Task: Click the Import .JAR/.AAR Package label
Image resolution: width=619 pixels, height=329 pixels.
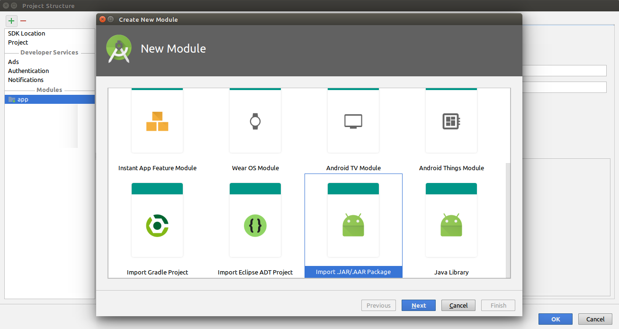Action: [x=353, y=272]
